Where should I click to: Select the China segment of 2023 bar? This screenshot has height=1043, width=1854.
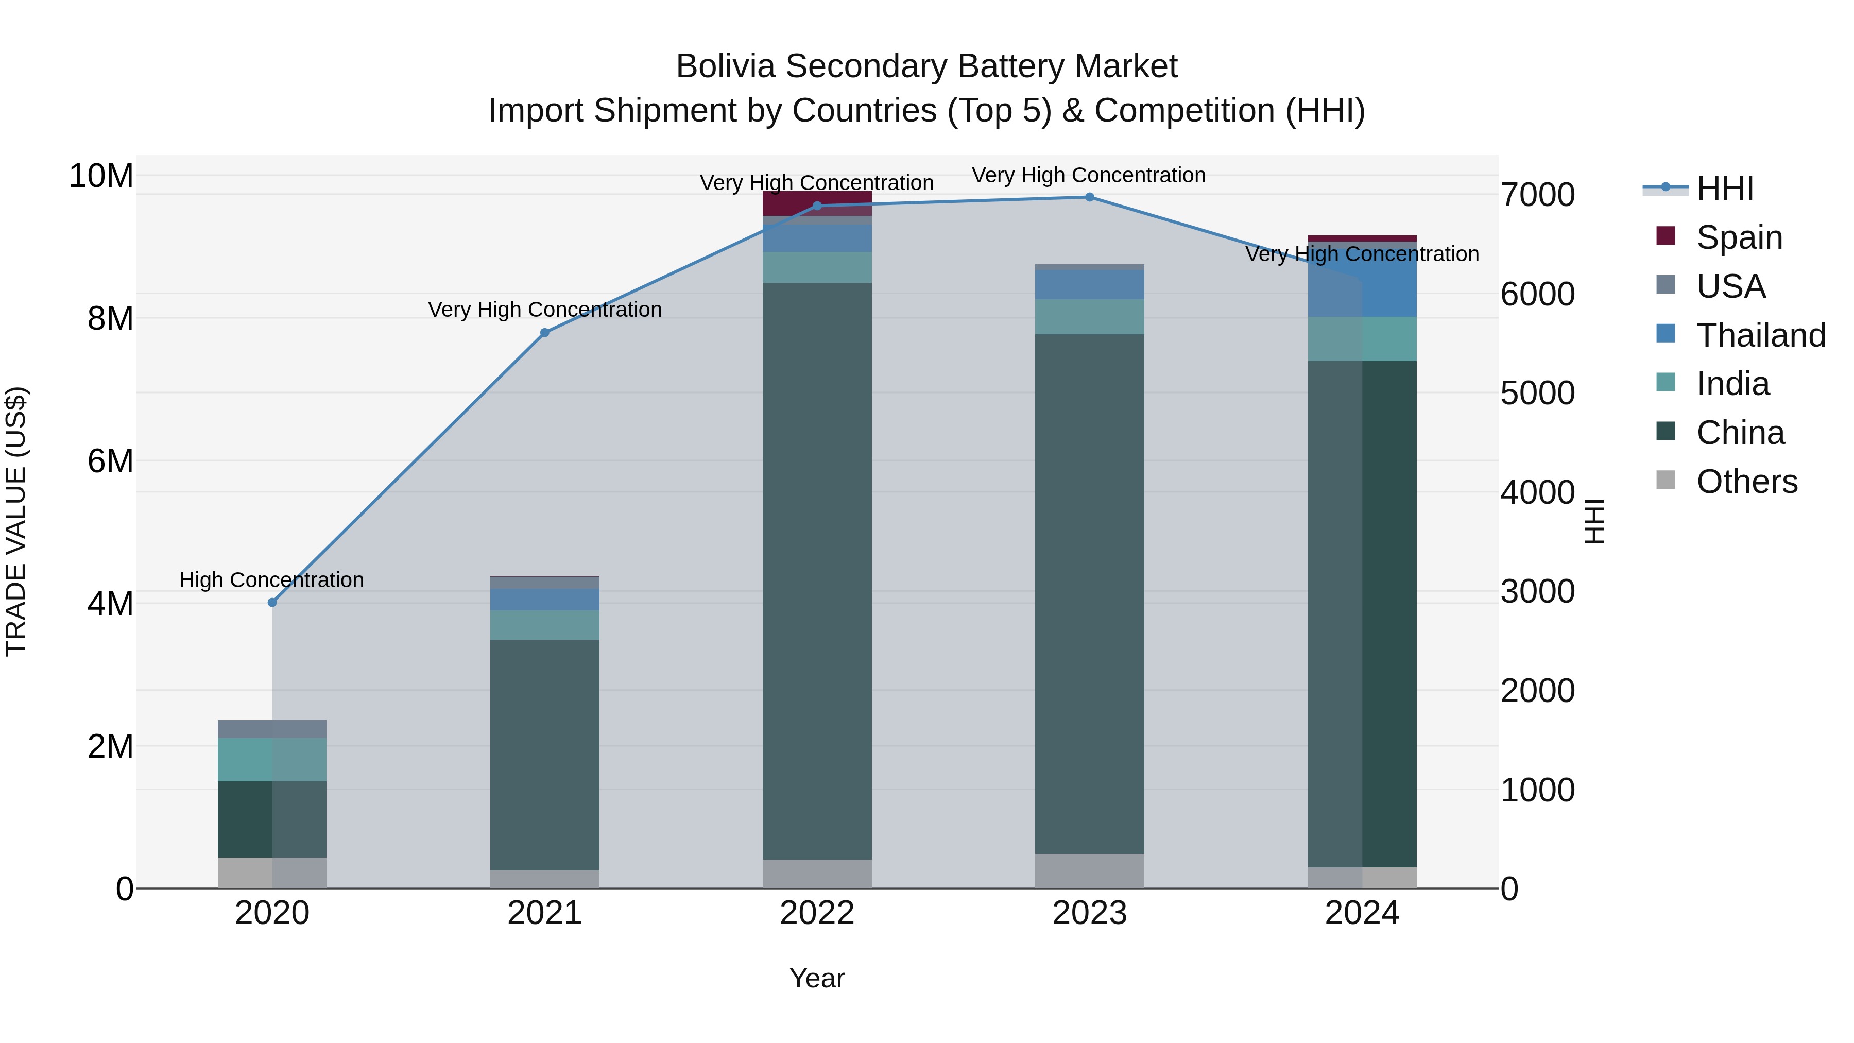[x=1090, y=594]
